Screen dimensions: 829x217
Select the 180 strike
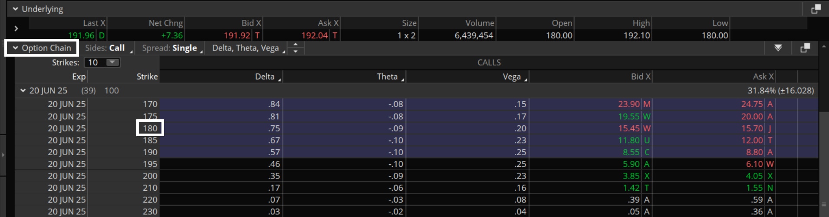click(x=150, y=128)
